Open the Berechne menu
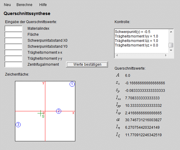180x150 pixels. click(25, 5)
